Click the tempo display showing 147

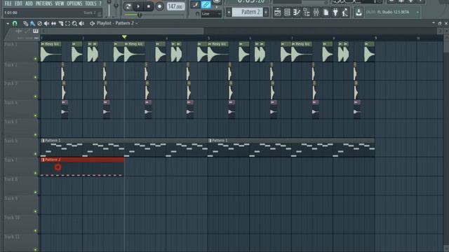pos(175,6)
